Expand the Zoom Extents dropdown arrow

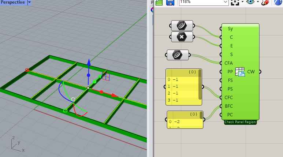[x=242, y=2]
